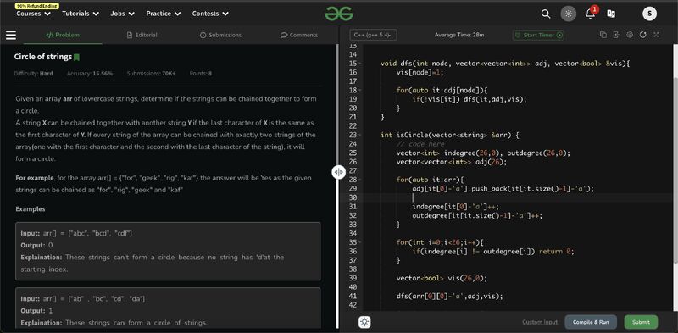Click the editor file import/export icon
678x333 pixels.
coord(616,35)
